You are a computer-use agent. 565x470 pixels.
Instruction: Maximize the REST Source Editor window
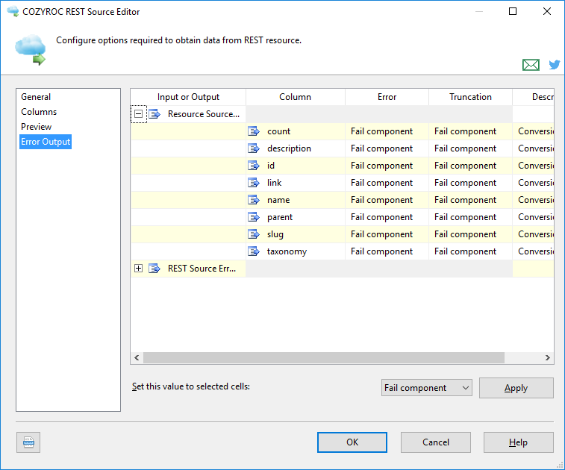tap(513, 11)
